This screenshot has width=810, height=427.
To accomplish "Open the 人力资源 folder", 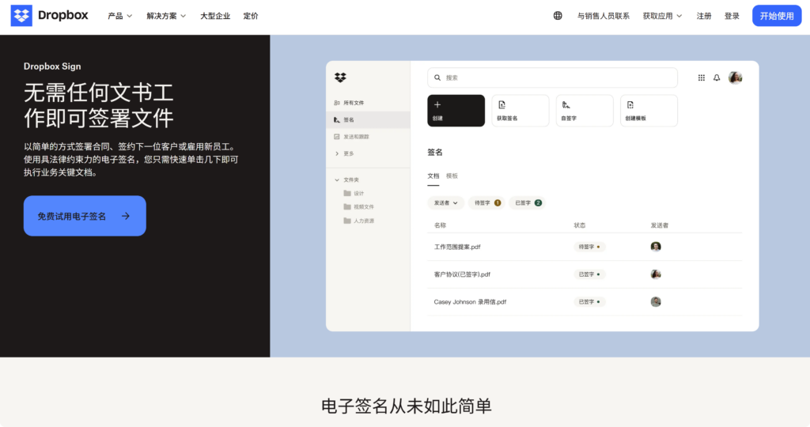I will coord(358,221).
